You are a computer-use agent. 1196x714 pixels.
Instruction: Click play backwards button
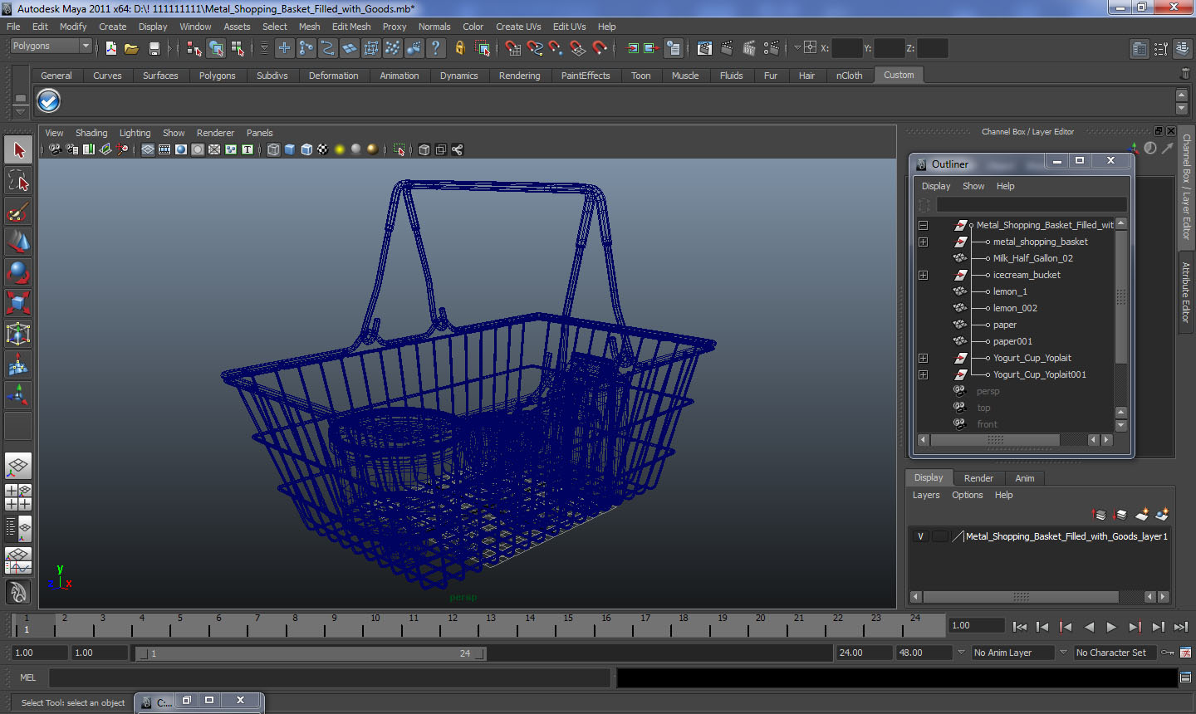click(1089, 627)
